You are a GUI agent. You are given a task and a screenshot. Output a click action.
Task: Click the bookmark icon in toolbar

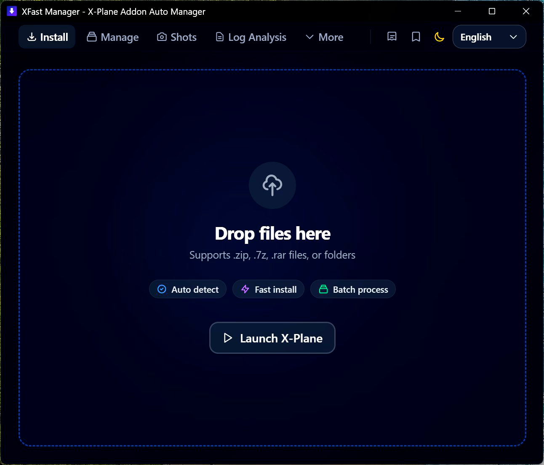[416, 37]
